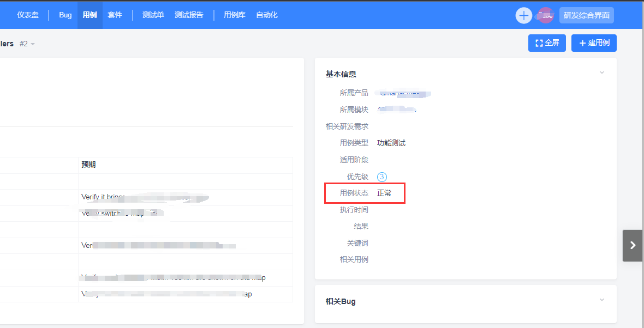644x328 pixels.
Task: Click the 建用例 create case button
Action: (x=594, y=43)
